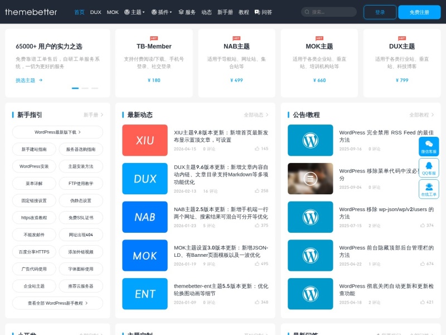
Task: Click the ENT thumbnail
Action: 145,294
